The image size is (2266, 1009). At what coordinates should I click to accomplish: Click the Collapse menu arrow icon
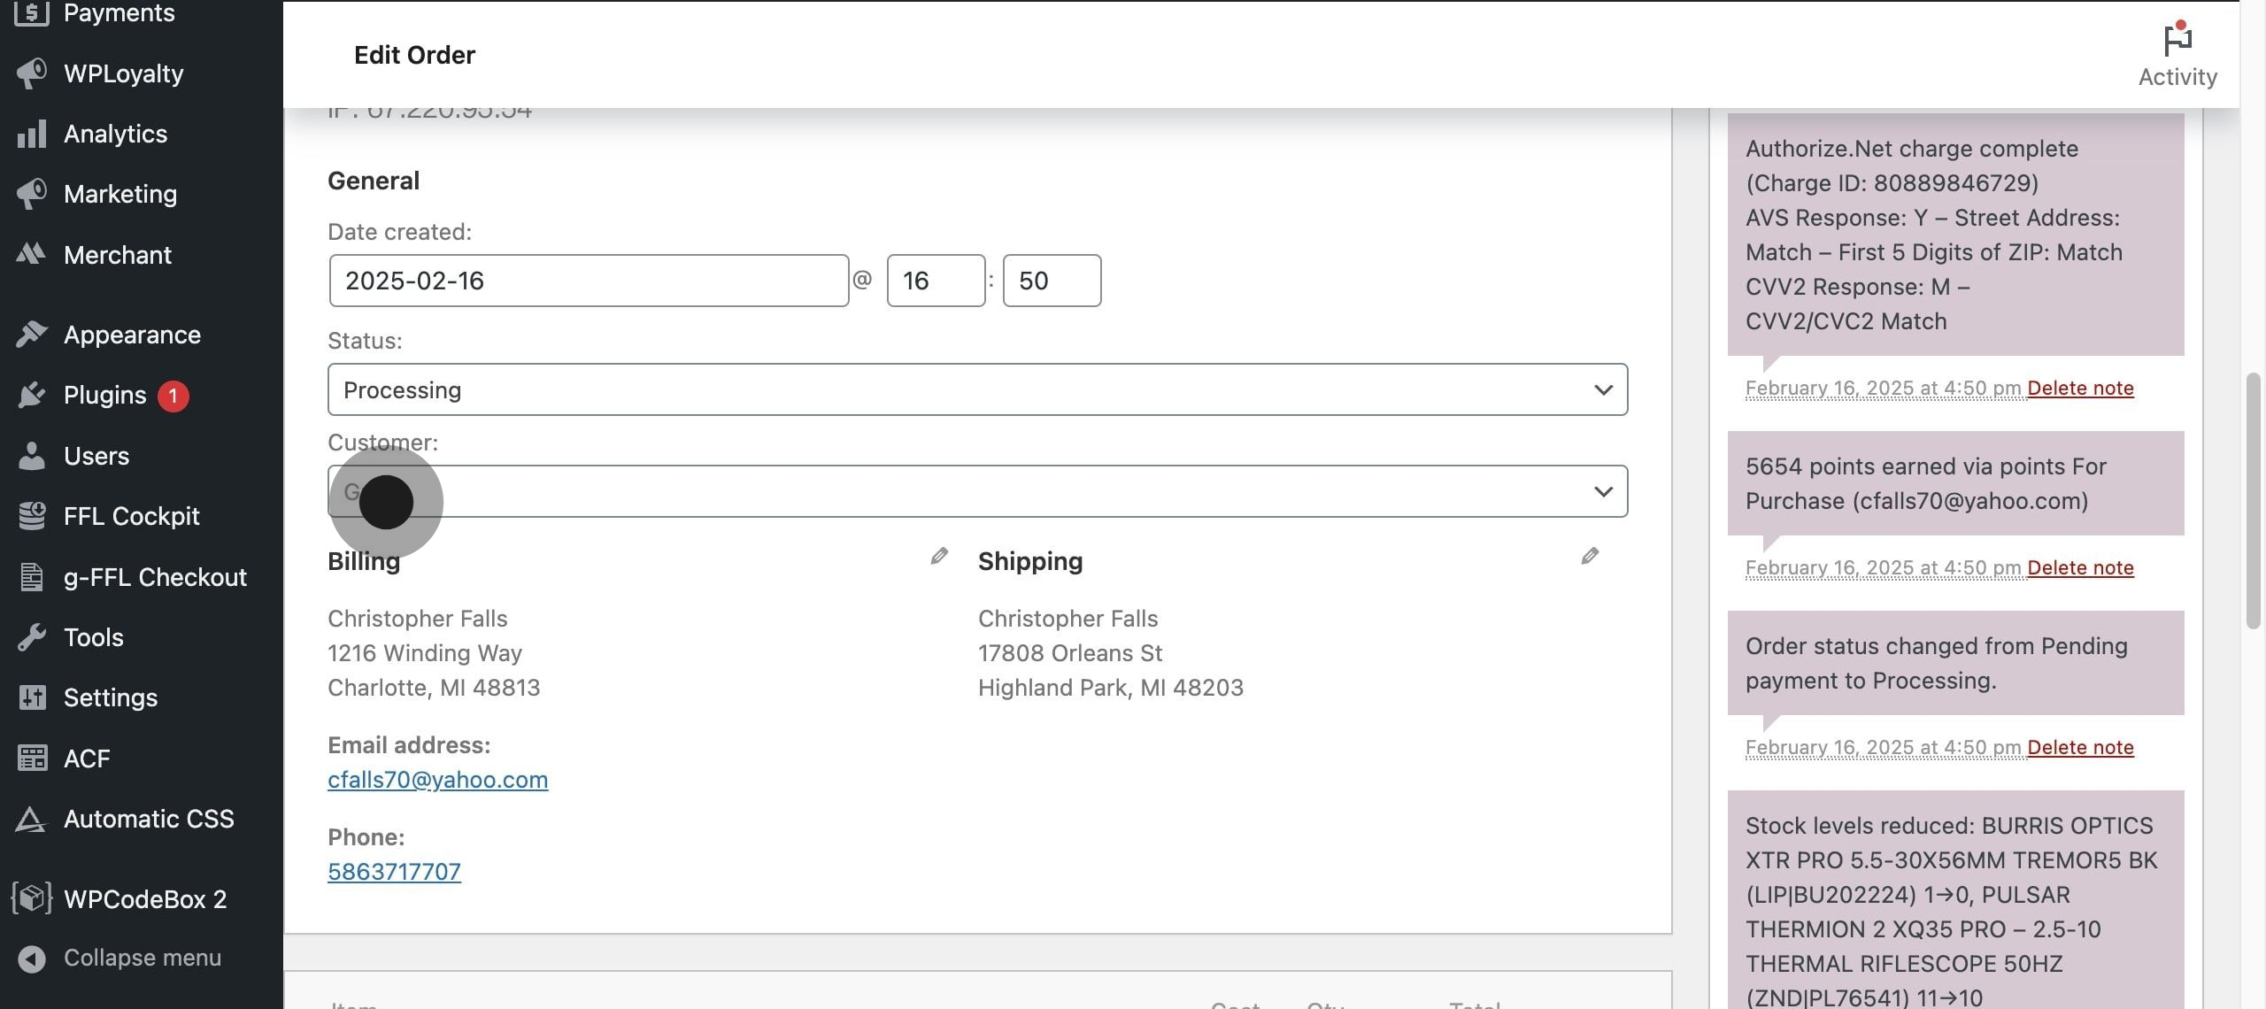coord(32,959)
